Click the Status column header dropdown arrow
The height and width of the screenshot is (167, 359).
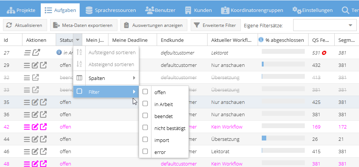point(77,40)
